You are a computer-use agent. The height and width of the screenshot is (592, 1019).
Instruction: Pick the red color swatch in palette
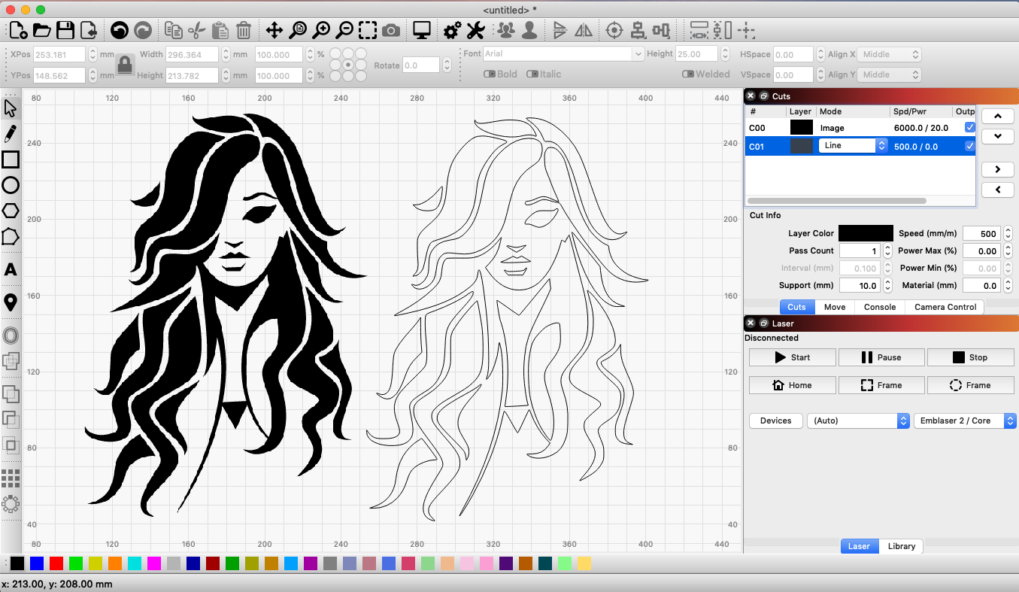56,563
